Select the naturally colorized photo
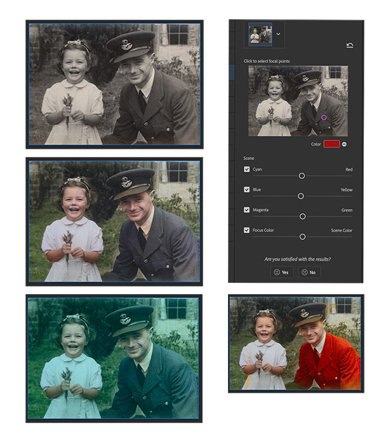The height and width of the screenshot is (439, 381). (114, 222)
